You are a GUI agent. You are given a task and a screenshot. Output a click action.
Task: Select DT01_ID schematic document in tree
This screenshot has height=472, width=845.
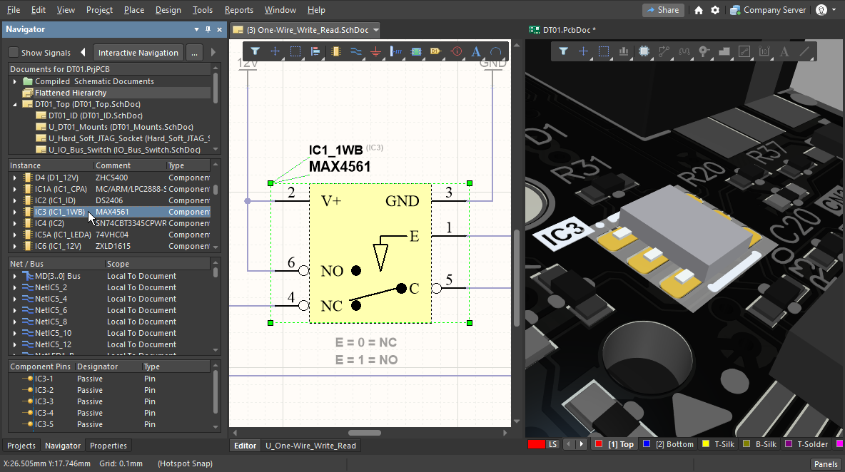click(95, 116)
